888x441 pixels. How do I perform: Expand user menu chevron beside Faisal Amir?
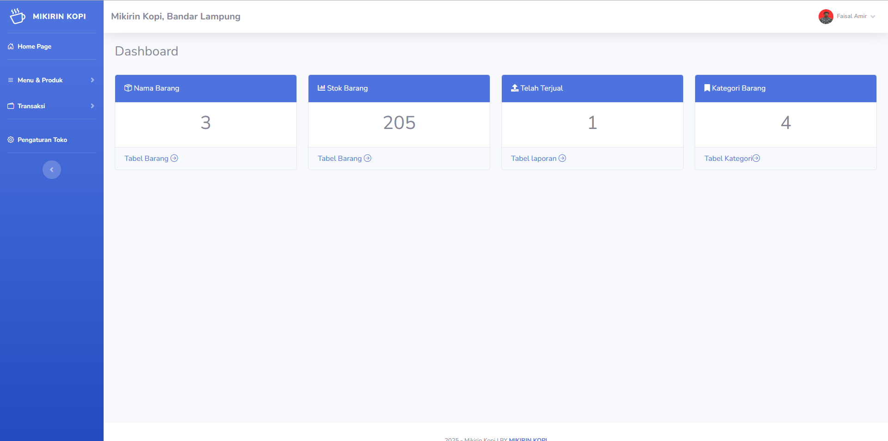click(x=873, y=17)
